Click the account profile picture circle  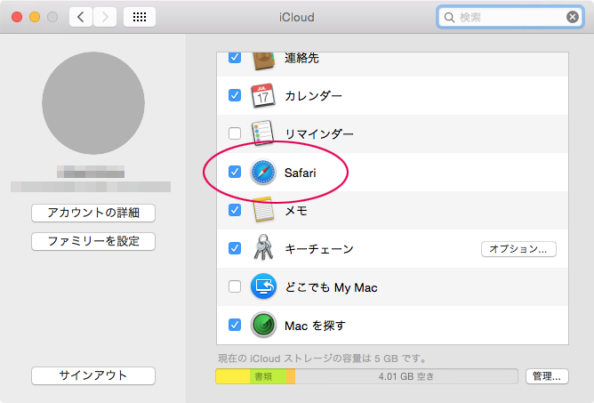93,103
